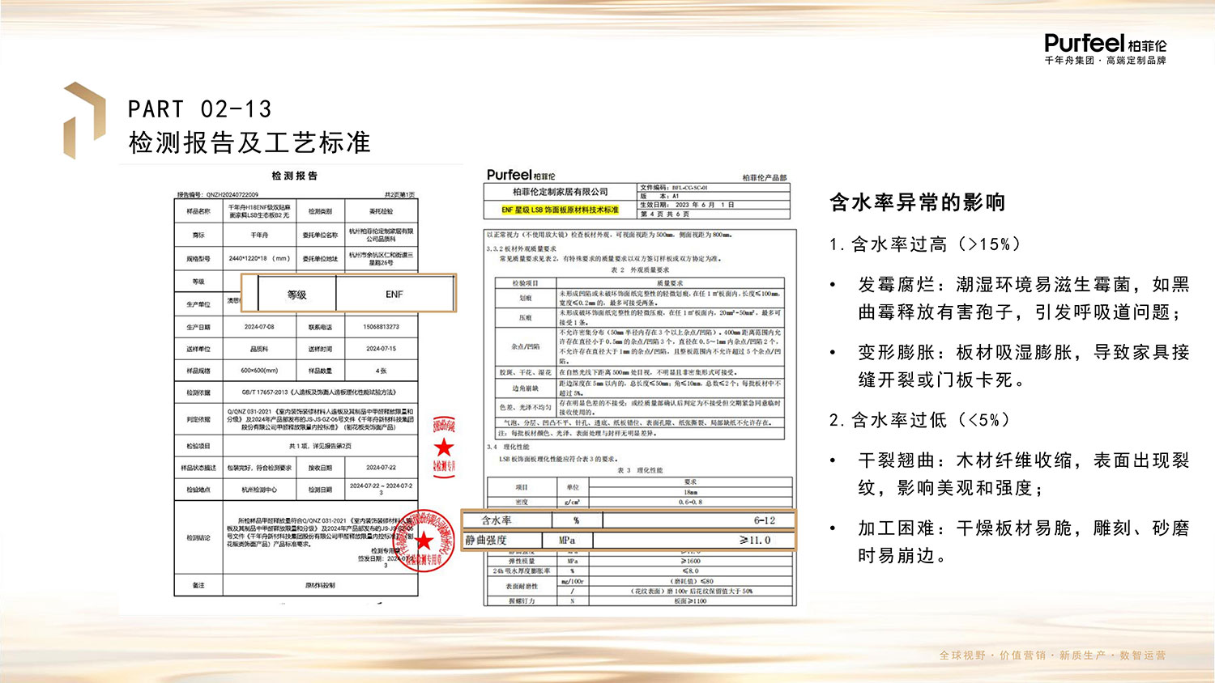Click the footer slogan 全球视野 · 价值营销
1215x683 pixels.
tap(993, 655)
